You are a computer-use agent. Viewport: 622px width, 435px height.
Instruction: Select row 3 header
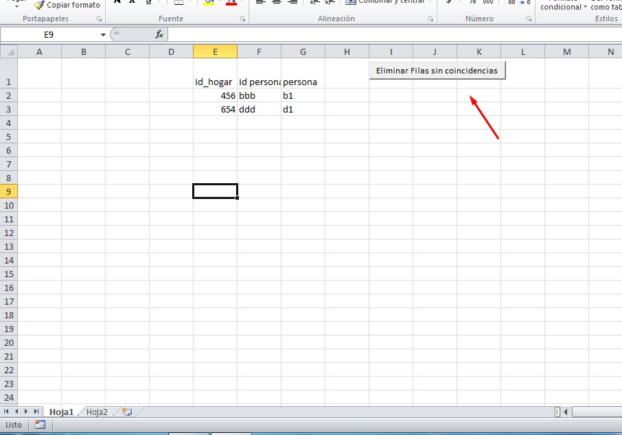click(x=9, y=110)
